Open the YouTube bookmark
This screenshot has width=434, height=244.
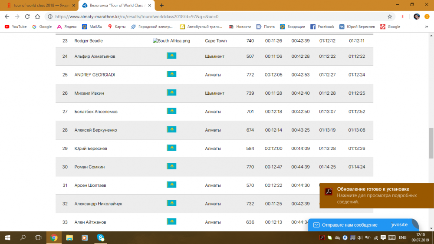16,26
